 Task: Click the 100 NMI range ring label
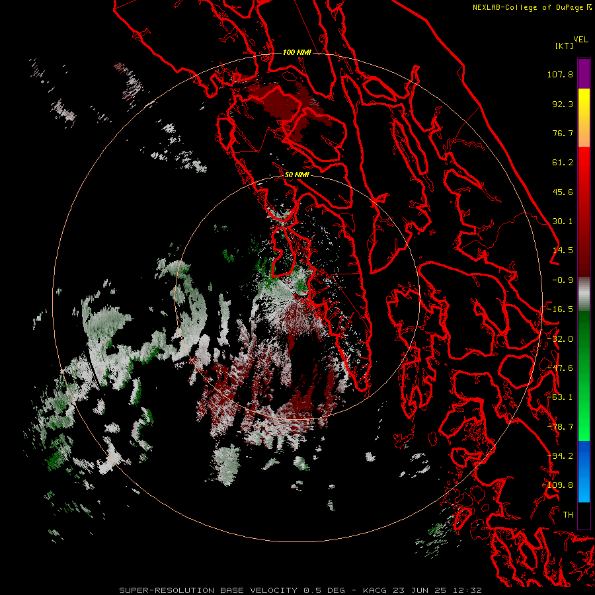coord(297,52)
